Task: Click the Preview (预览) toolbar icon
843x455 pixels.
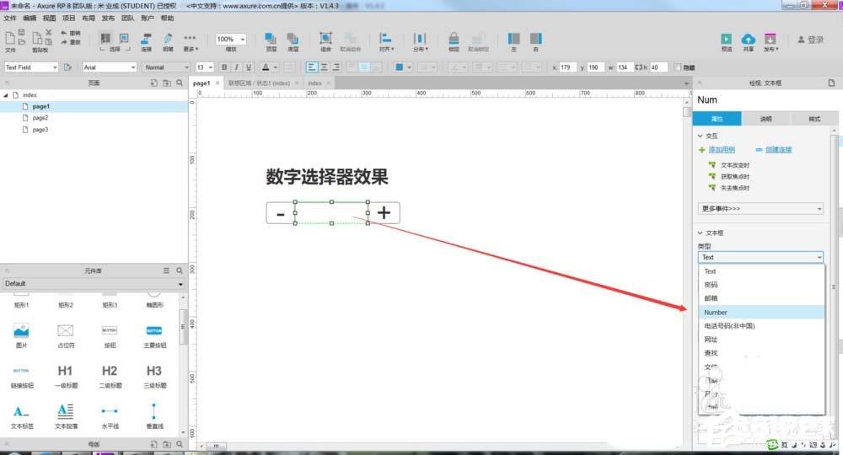Action: (726, 39)
